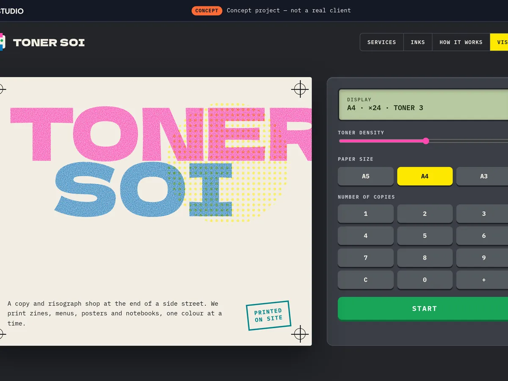Open the Services nav item
The image size is (508, 381).
click(382, 42)
